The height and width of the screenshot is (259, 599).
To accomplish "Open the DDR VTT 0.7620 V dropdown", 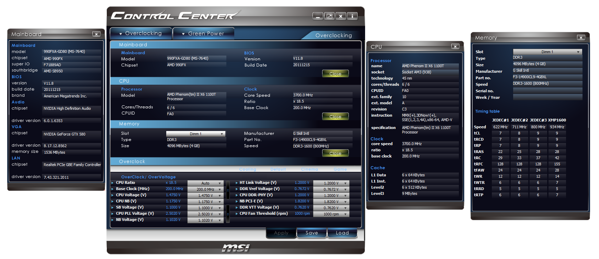I will pos(331,208).
